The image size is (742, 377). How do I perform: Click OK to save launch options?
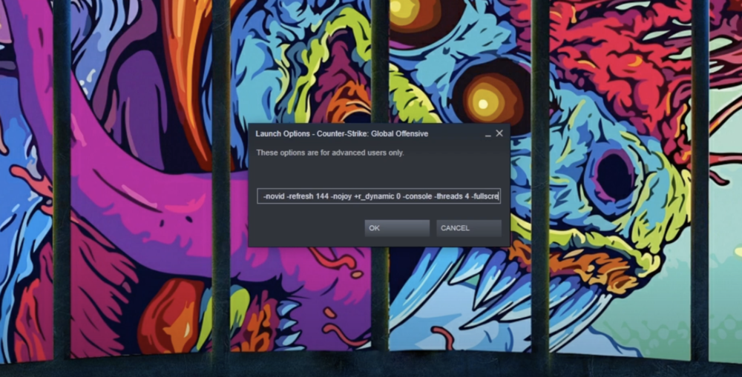(397, 227)
